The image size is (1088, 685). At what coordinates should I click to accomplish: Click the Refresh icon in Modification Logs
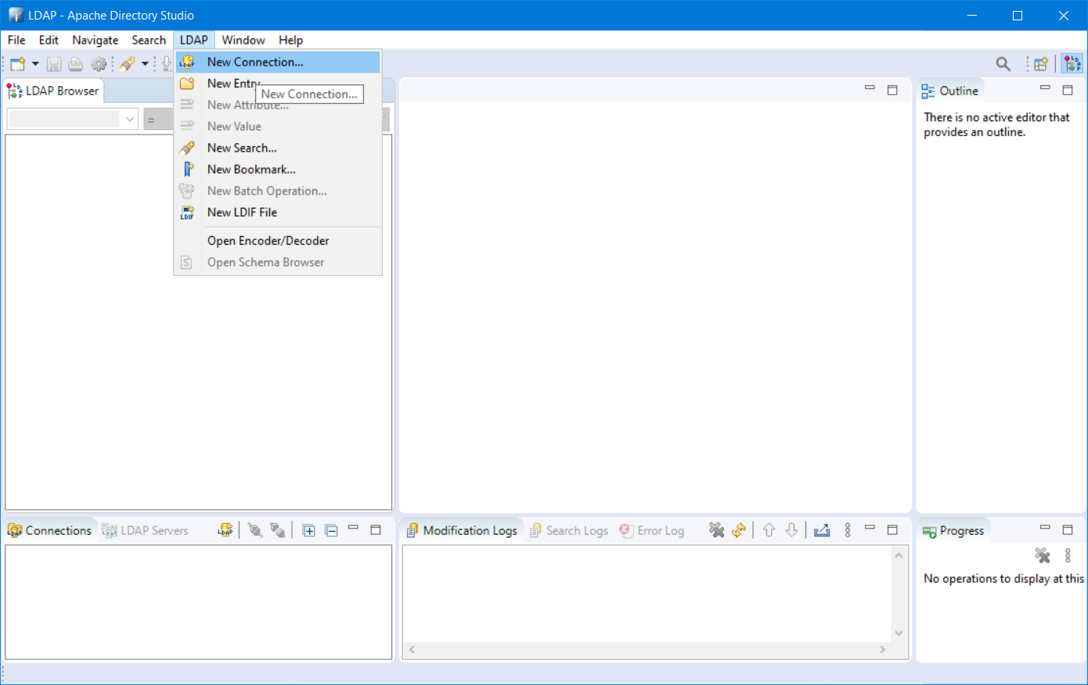click(x=739, y=530)
